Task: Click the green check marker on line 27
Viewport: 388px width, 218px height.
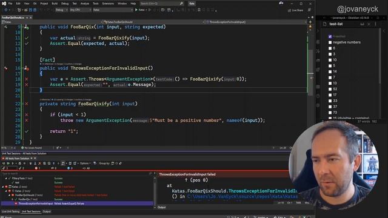Action: click(27, 131)
